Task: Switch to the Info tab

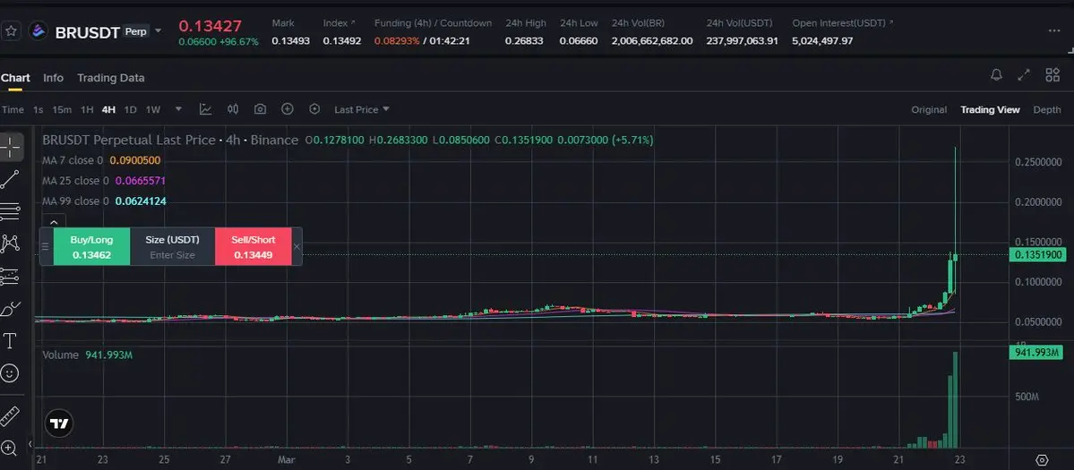Action: point(54,78)
